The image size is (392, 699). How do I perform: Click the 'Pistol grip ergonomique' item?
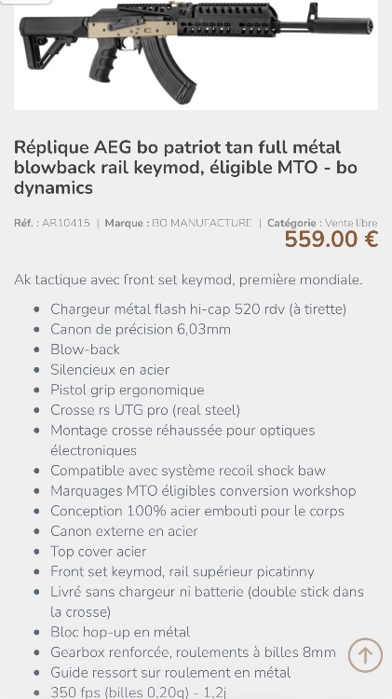click(127, 391)
